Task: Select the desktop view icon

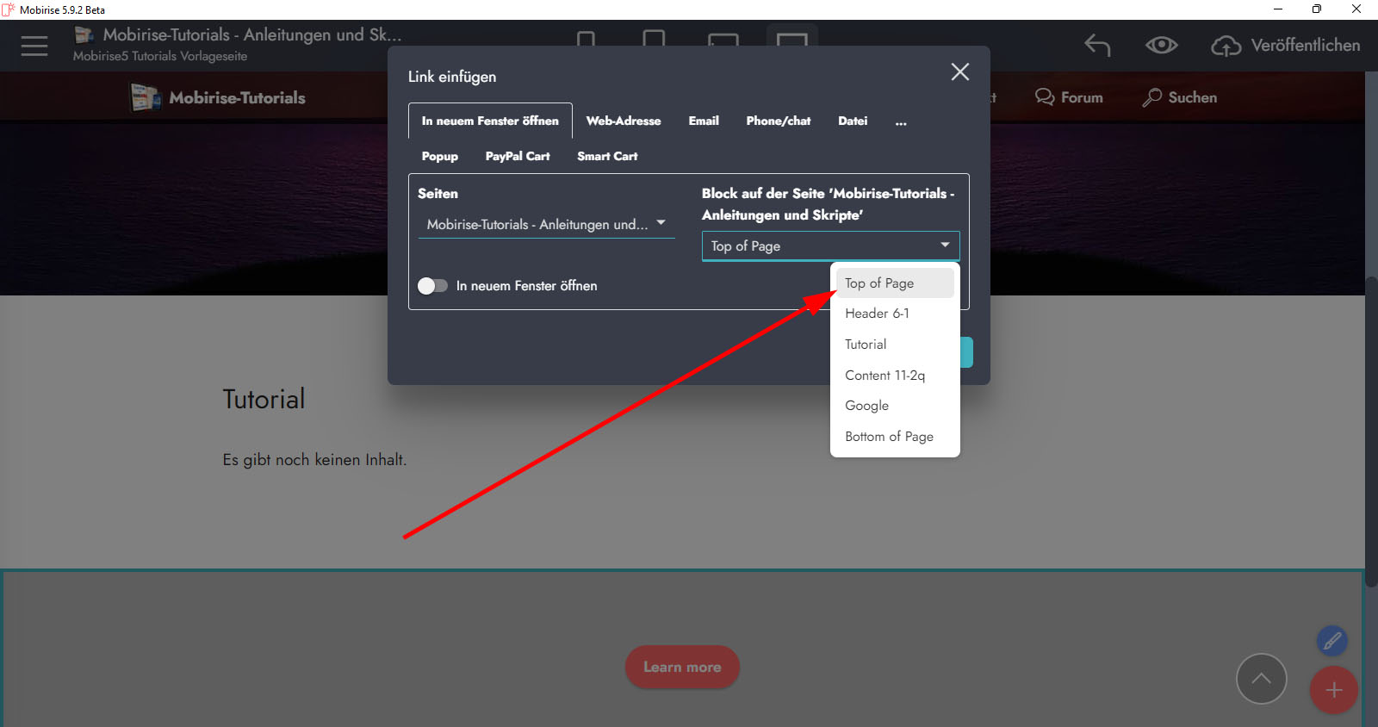Action: point(792,40)
